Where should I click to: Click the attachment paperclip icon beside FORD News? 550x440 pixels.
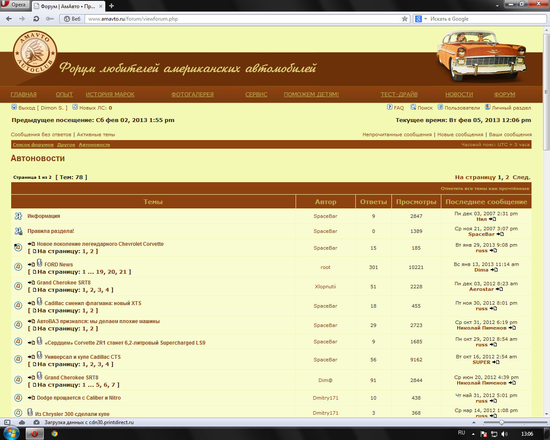(x=40, y=263)
